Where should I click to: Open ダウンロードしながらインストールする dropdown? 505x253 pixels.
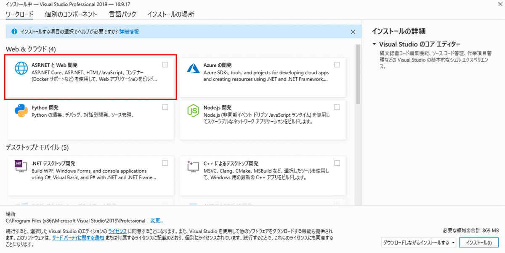(419, 243)
